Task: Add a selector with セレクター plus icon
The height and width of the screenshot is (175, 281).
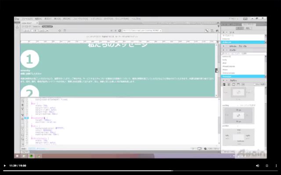Action: 223,50
